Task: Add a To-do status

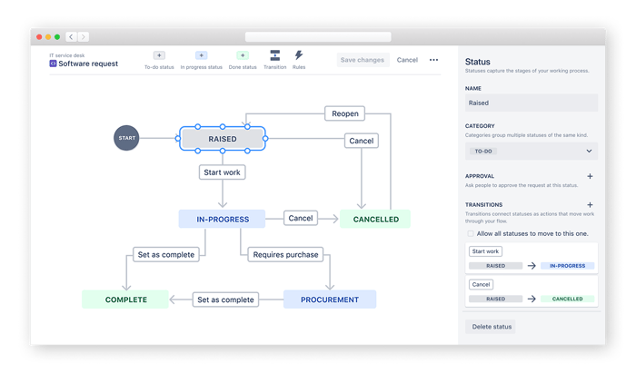Action: pos(159,55)
